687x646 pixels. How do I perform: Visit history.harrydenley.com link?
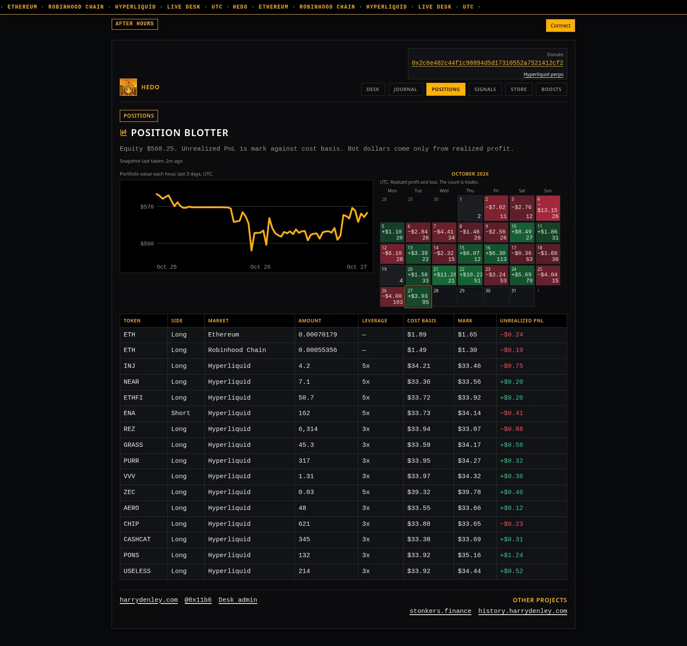(523, 611)
